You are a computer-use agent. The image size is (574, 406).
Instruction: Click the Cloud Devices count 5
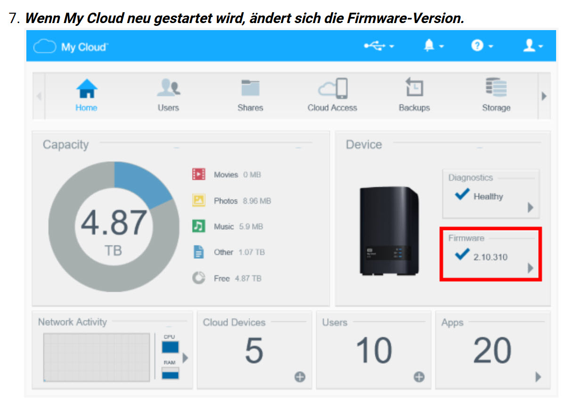[x=254, y=351]
